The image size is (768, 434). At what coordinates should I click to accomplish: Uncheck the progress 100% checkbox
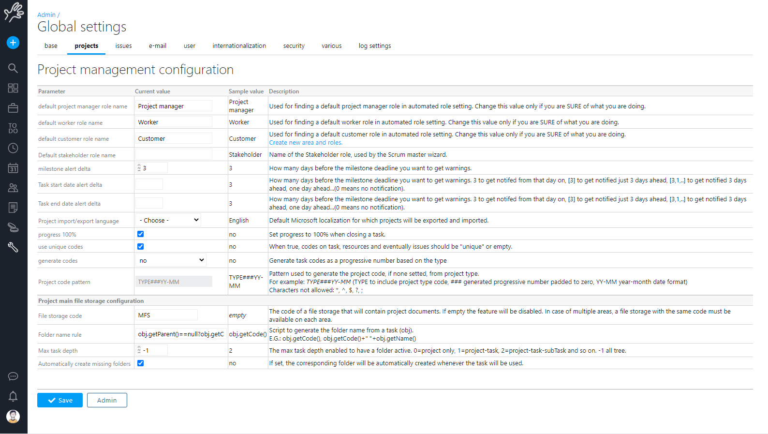[141, 234]
